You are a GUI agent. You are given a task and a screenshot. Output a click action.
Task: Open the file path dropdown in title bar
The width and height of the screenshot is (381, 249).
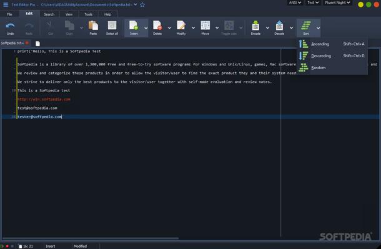(136, 4)
